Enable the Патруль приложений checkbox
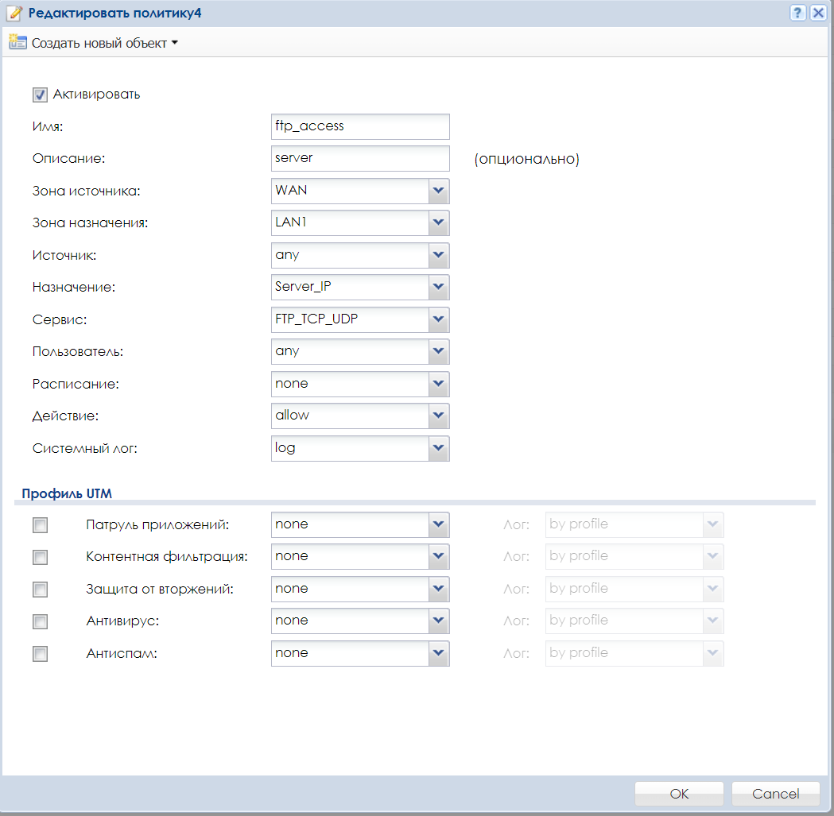Viewport: 834px width, 816px height. [40, 524]
